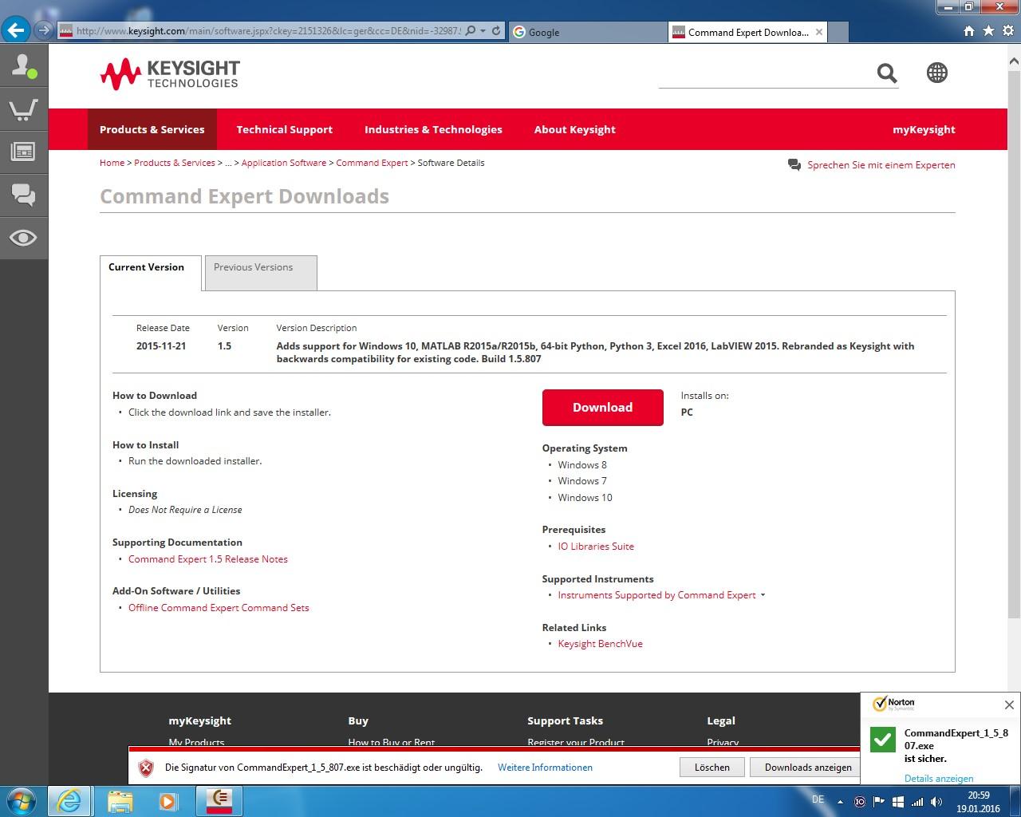Image resolution: width=1021 pixels, height=817 pixels.
Task: Click the user account sidebar icon
Action: (x=23, y=66)
